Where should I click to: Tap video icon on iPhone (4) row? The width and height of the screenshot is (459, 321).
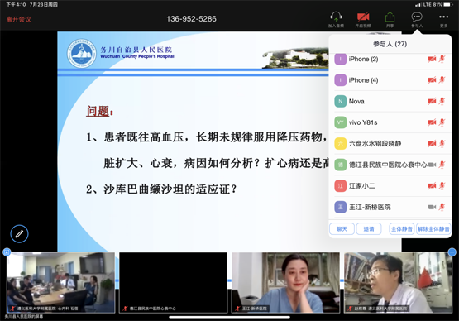tap(432, 80)
